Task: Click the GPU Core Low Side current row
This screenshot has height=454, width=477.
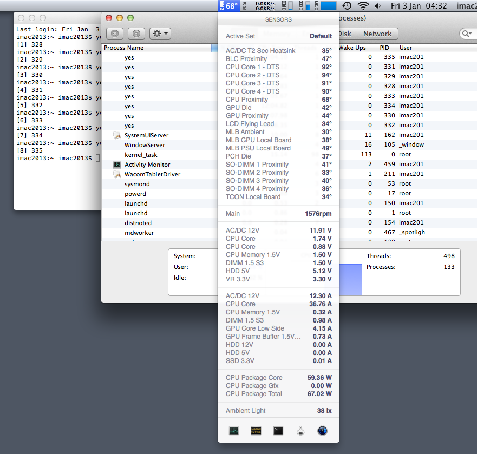Action: (278, 328)
